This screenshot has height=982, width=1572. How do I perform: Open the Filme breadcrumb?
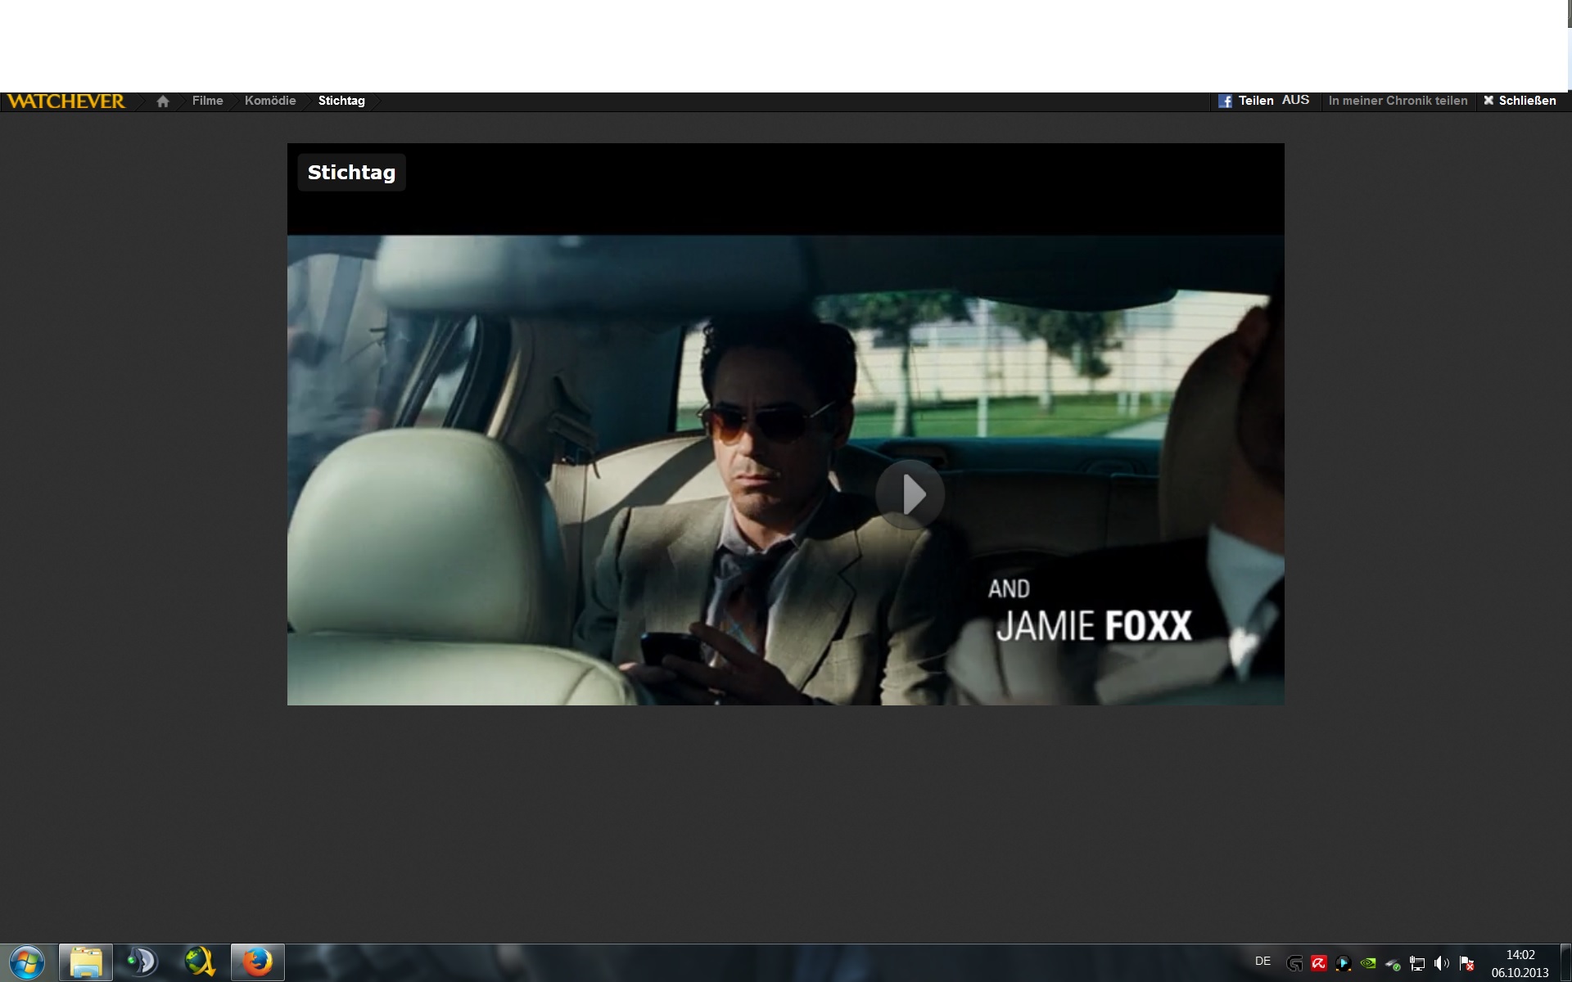[x=207, y=101]
